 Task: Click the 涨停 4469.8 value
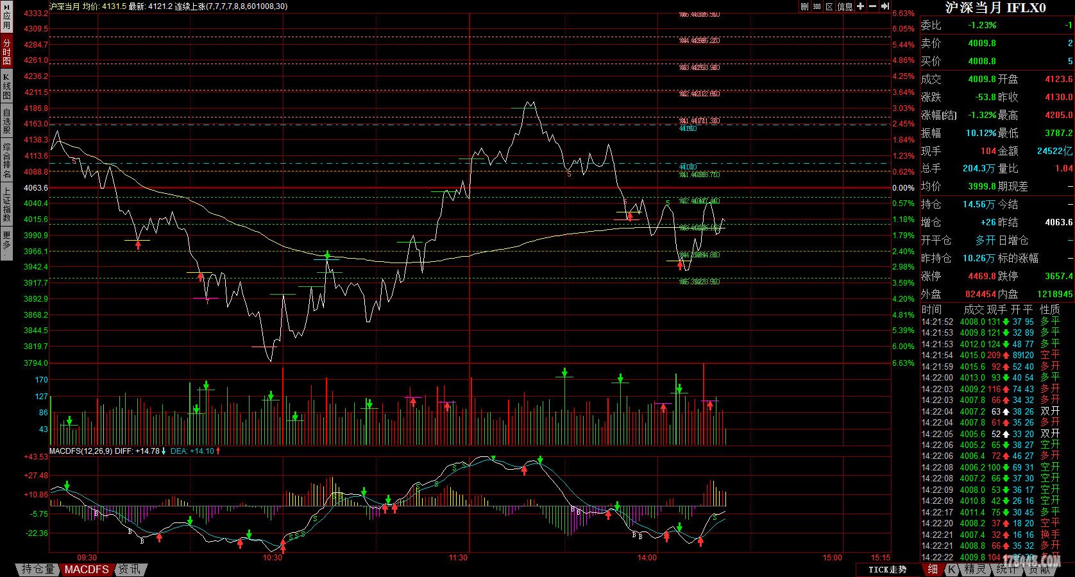[982, 276]
